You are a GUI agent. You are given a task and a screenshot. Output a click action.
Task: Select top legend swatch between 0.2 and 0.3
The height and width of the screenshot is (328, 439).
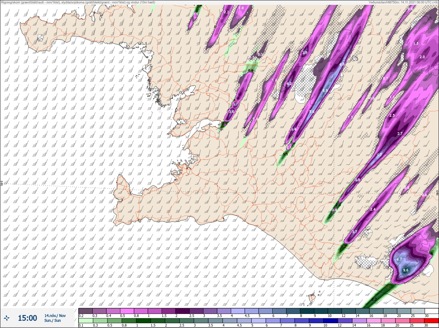(85, 311)
